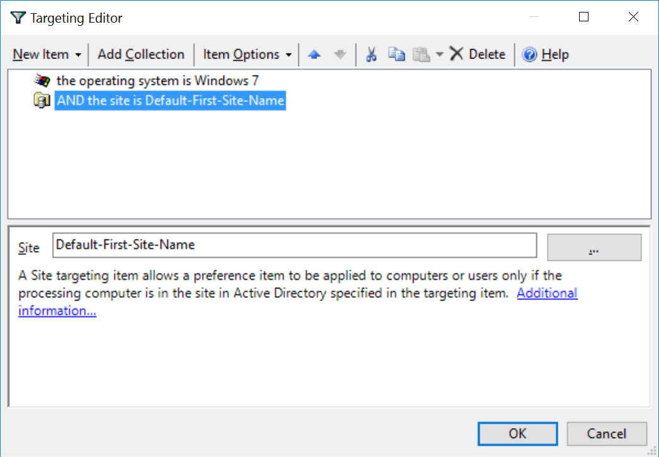
Task: Open Help from the toolbar
Action: [x=546, y=55]
